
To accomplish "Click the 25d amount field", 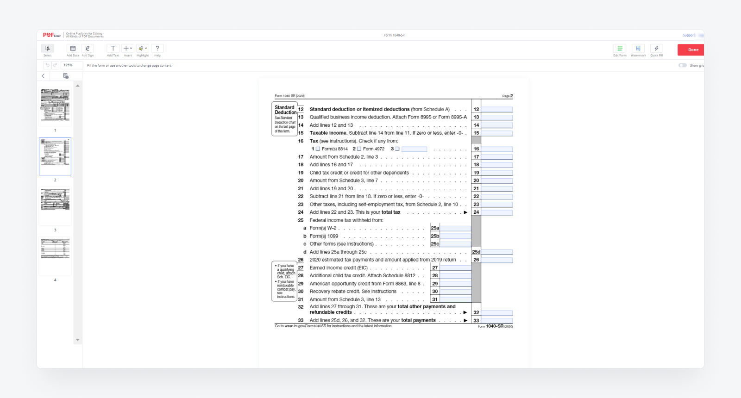I will [x=497, y=252].
